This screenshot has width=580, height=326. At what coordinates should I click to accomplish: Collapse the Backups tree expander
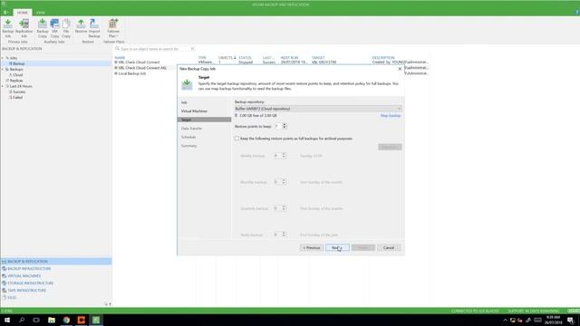[3, 69]
